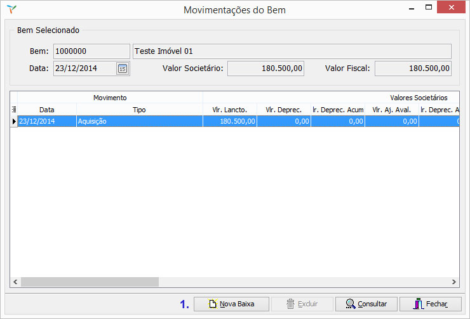Click the Vlr. Lancto. column header

[229, 110]
